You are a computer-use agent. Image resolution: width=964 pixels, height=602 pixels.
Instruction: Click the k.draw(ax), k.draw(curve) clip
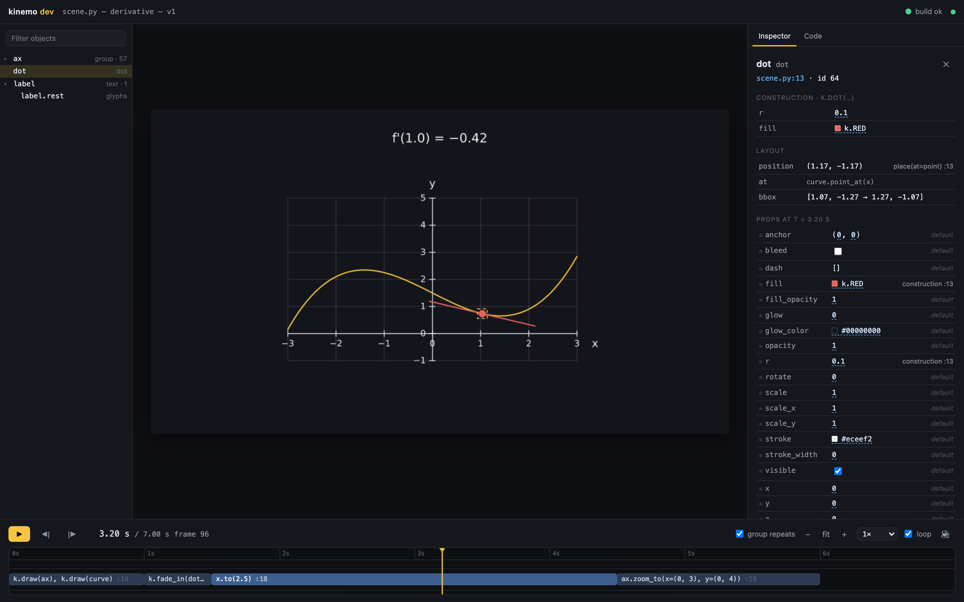tap(76, 579)
